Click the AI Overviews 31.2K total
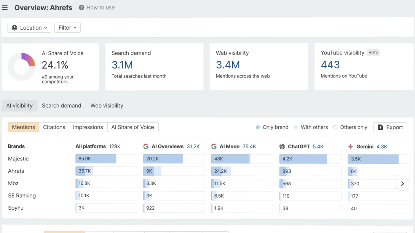 coord(193,147)
